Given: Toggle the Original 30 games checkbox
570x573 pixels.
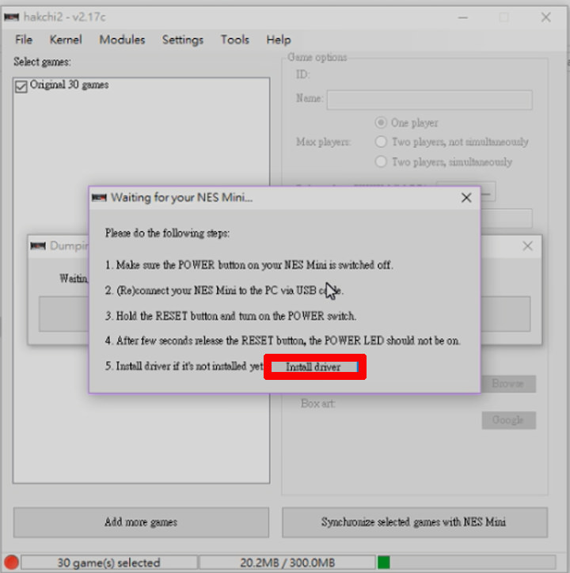Looking at the screenshot, I should click(x=21, y=85).
